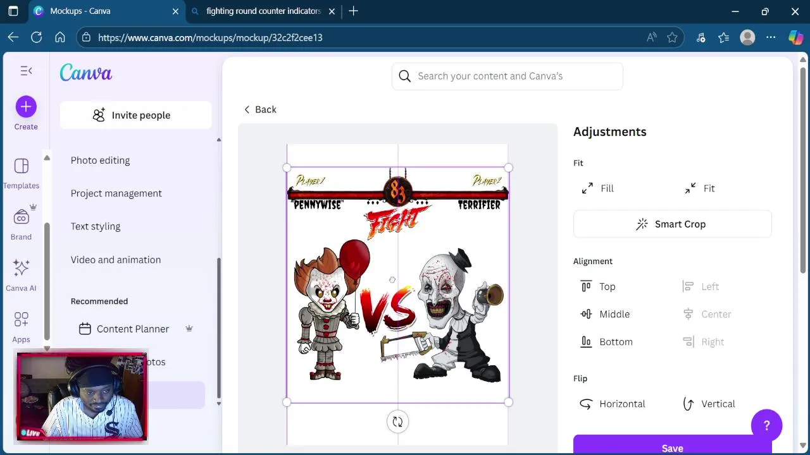Open a new browser tab

[353, 11]
